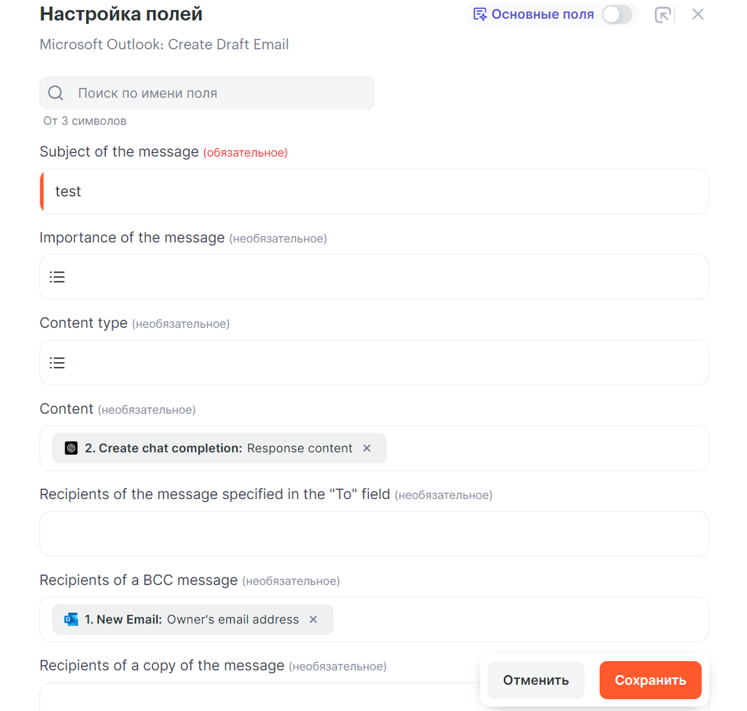
Task: Close the field settings panel
Action: click(698, 15)
